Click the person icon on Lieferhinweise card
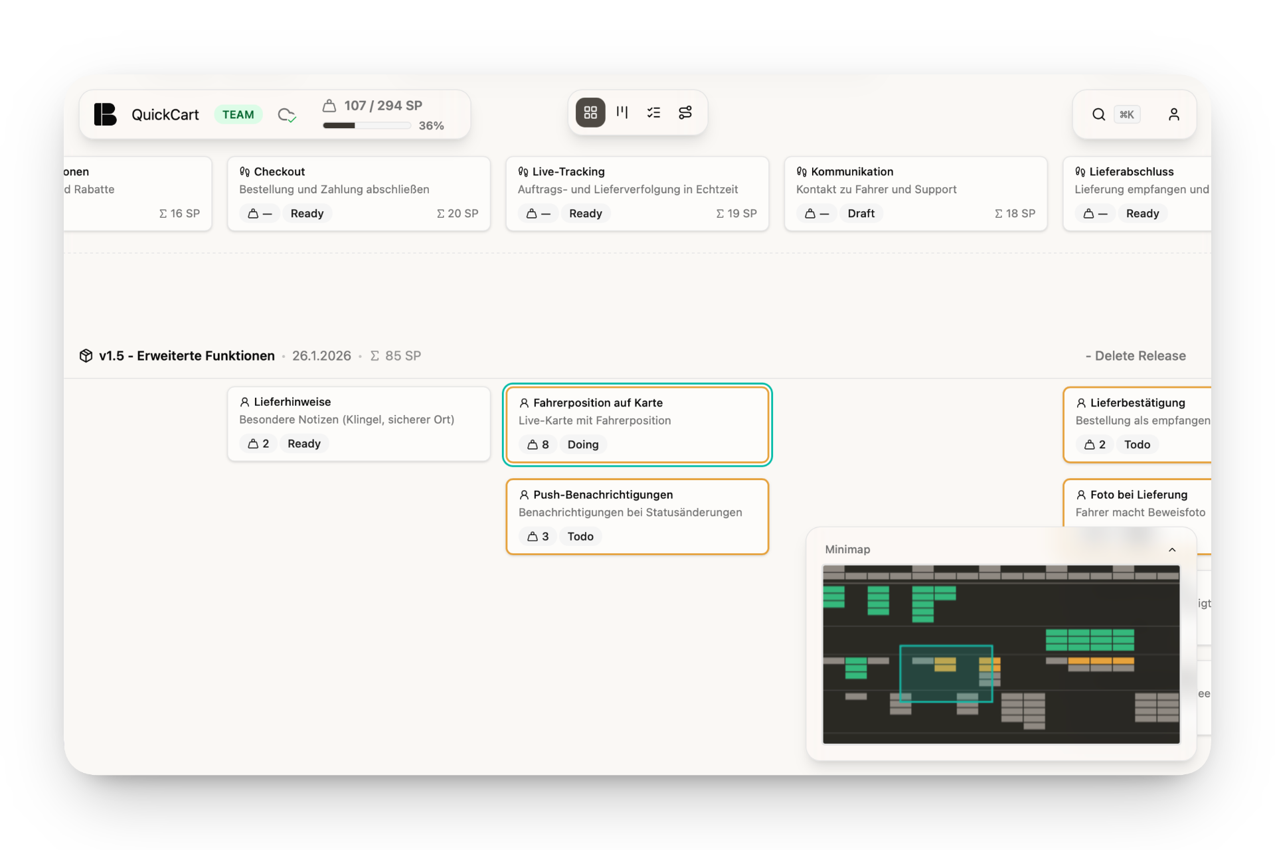This screenshot has width=1275, height=850. click(x=246, y=401)
